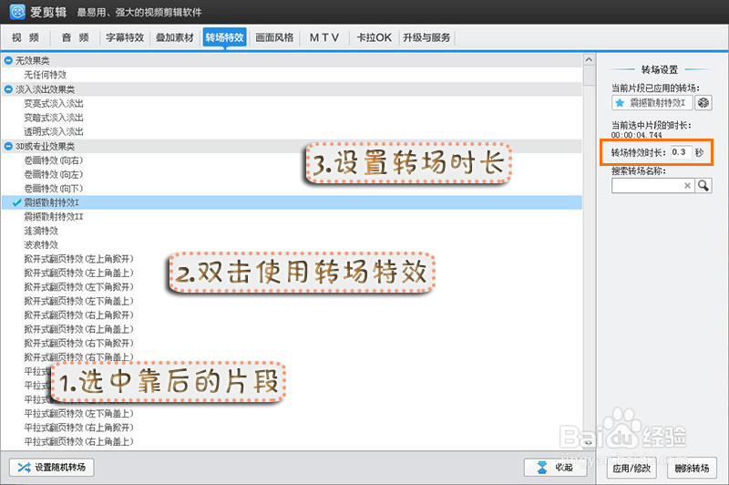Image resolution: width=729 pixels, height=485 pixels.
Task: Click the 爱剪辑 app logo icon
Action: pyautogui.click(x=17, y=12)
